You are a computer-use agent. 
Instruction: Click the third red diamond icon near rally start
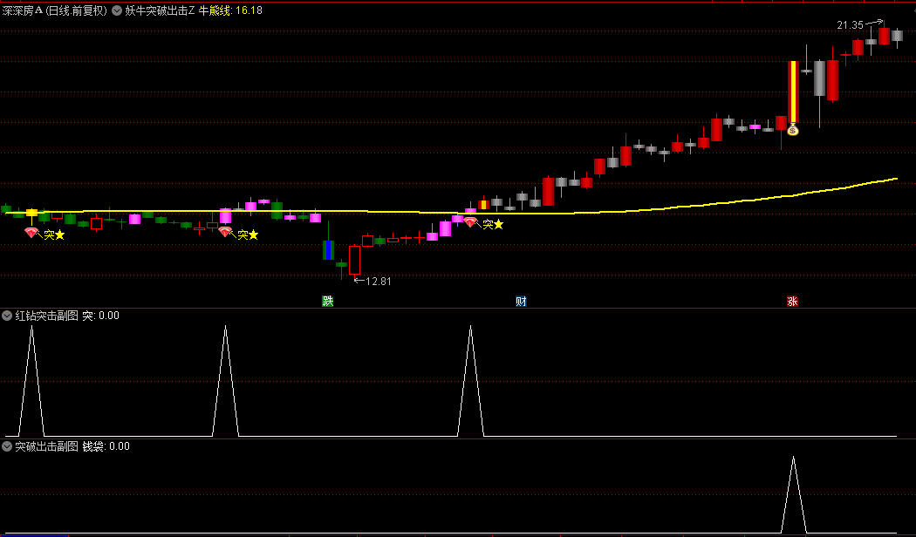pyautogui.click(x=470, y=221)
